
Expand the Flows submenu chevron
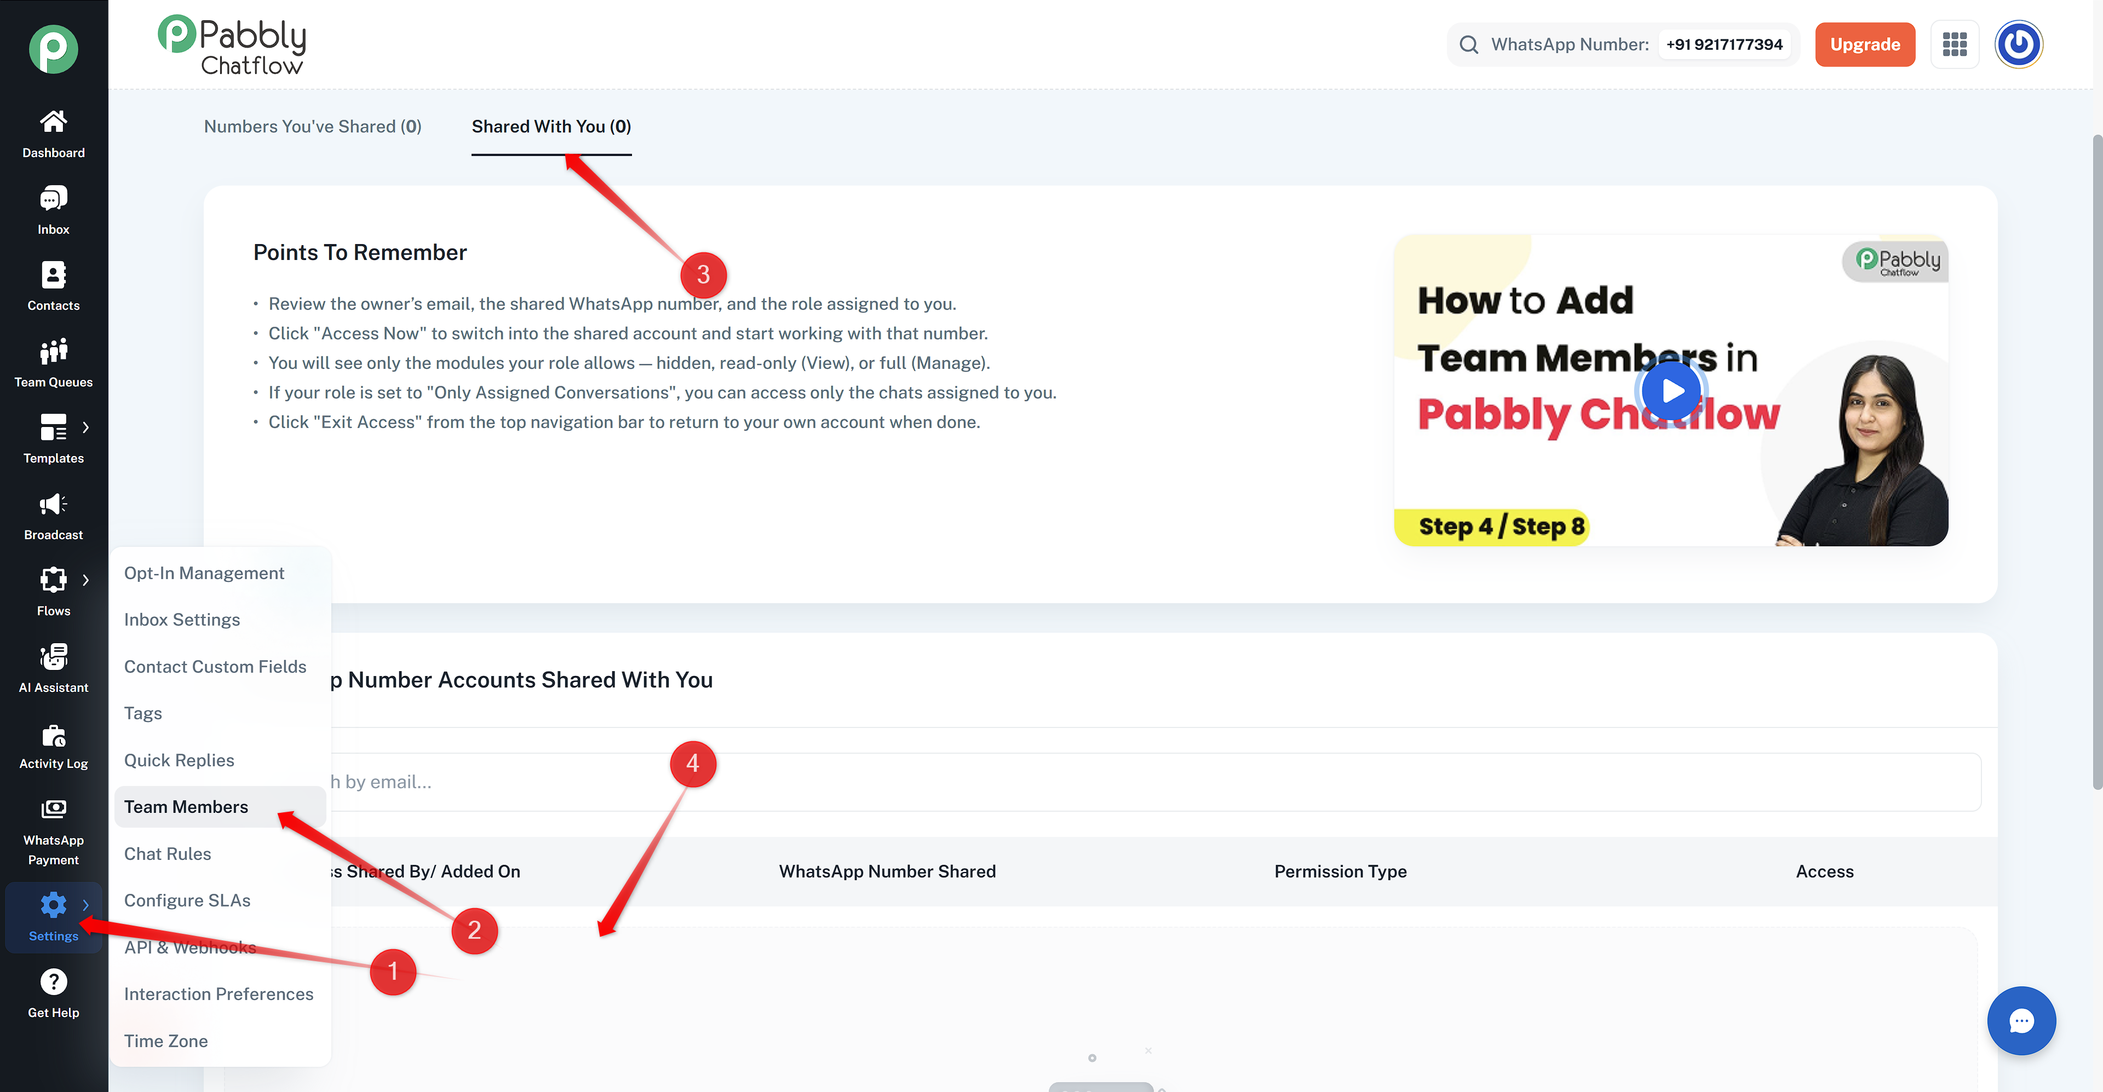[86, 580]
